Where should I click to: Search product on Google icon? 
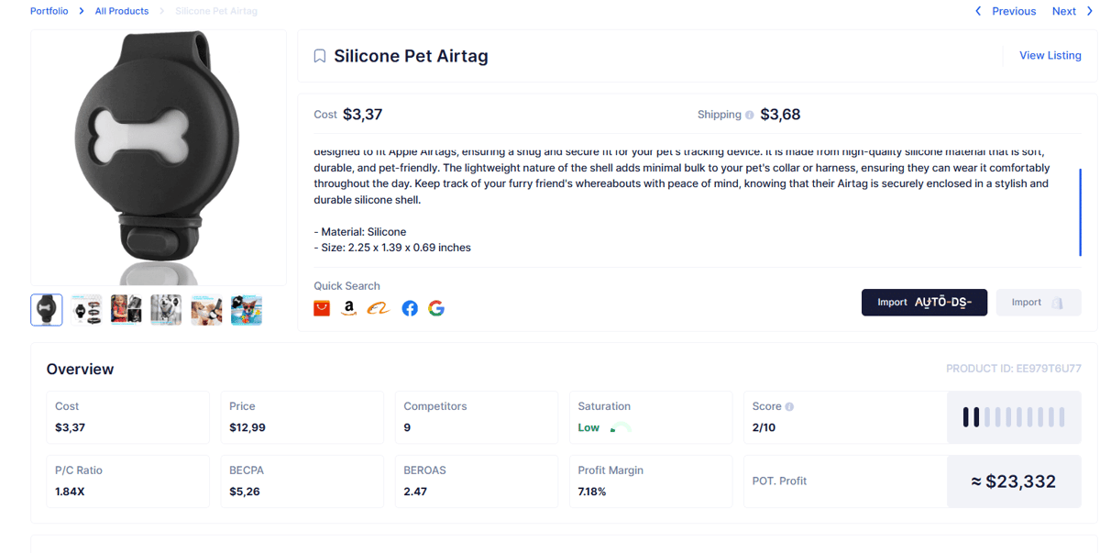click(436, 308)
